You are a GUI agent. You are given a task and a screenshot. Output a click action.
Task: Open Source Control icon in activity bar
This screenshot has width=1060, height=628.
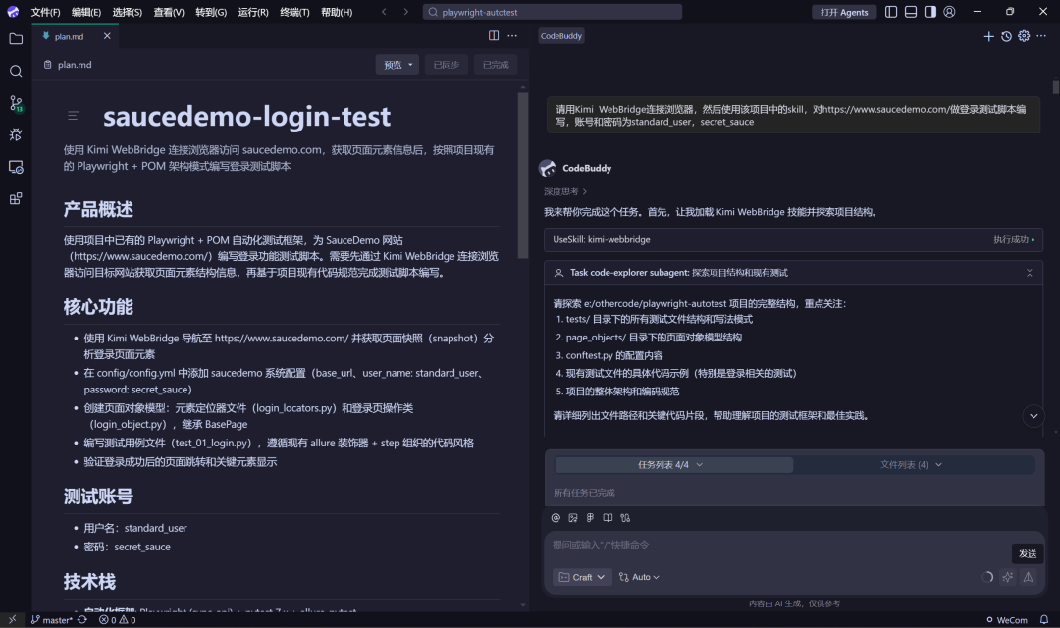coord(16,103)
